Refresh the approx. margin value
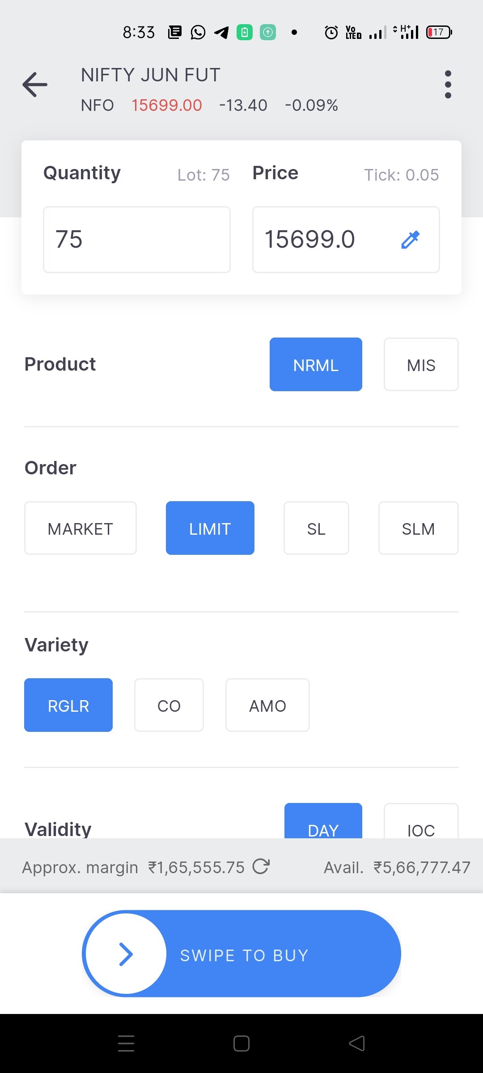 (261, 866)
